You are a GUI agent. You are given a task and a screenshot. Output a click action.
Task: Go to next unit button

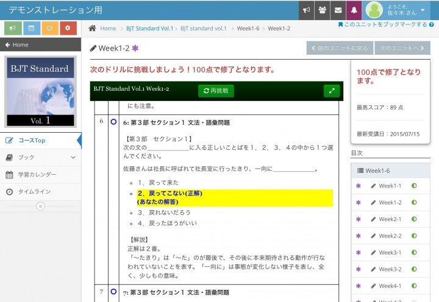402,48
